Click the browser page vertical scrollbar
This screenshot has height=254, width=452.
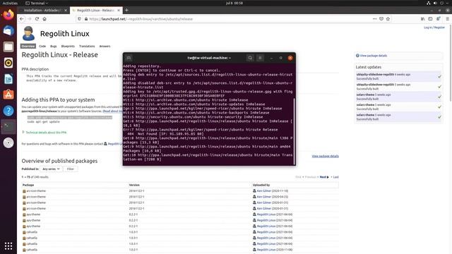451,63
